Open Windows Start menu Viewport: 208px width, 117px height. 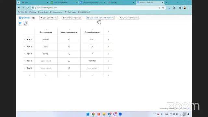(88, 114)
